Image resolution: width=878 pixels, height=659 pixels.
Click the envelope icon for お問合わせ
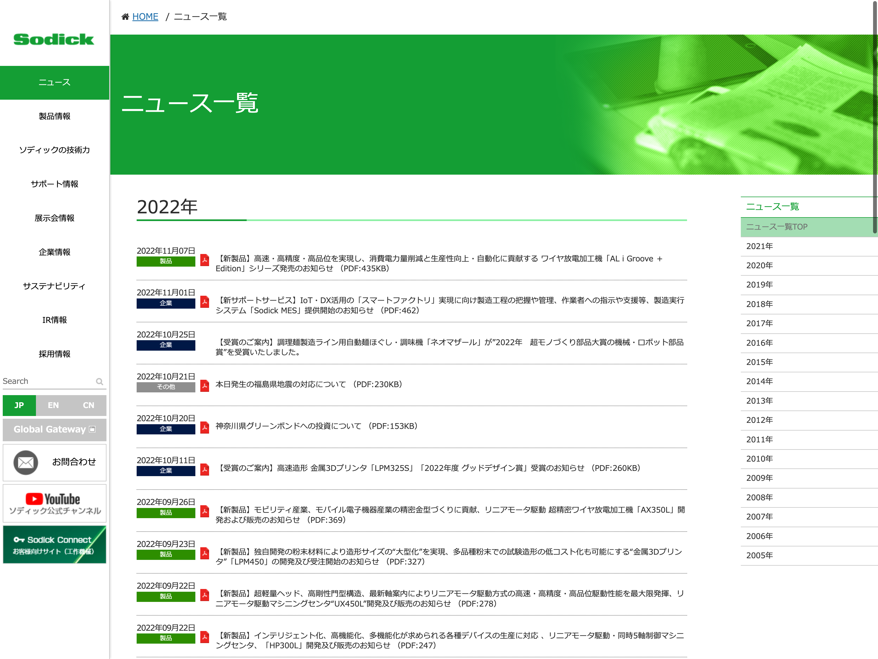click(x=26, y=462)
